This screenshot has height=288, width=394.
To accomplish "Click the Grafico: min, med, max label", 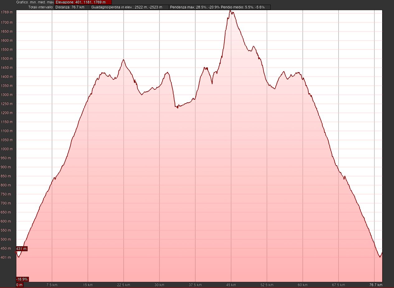I will pos(35,2).
